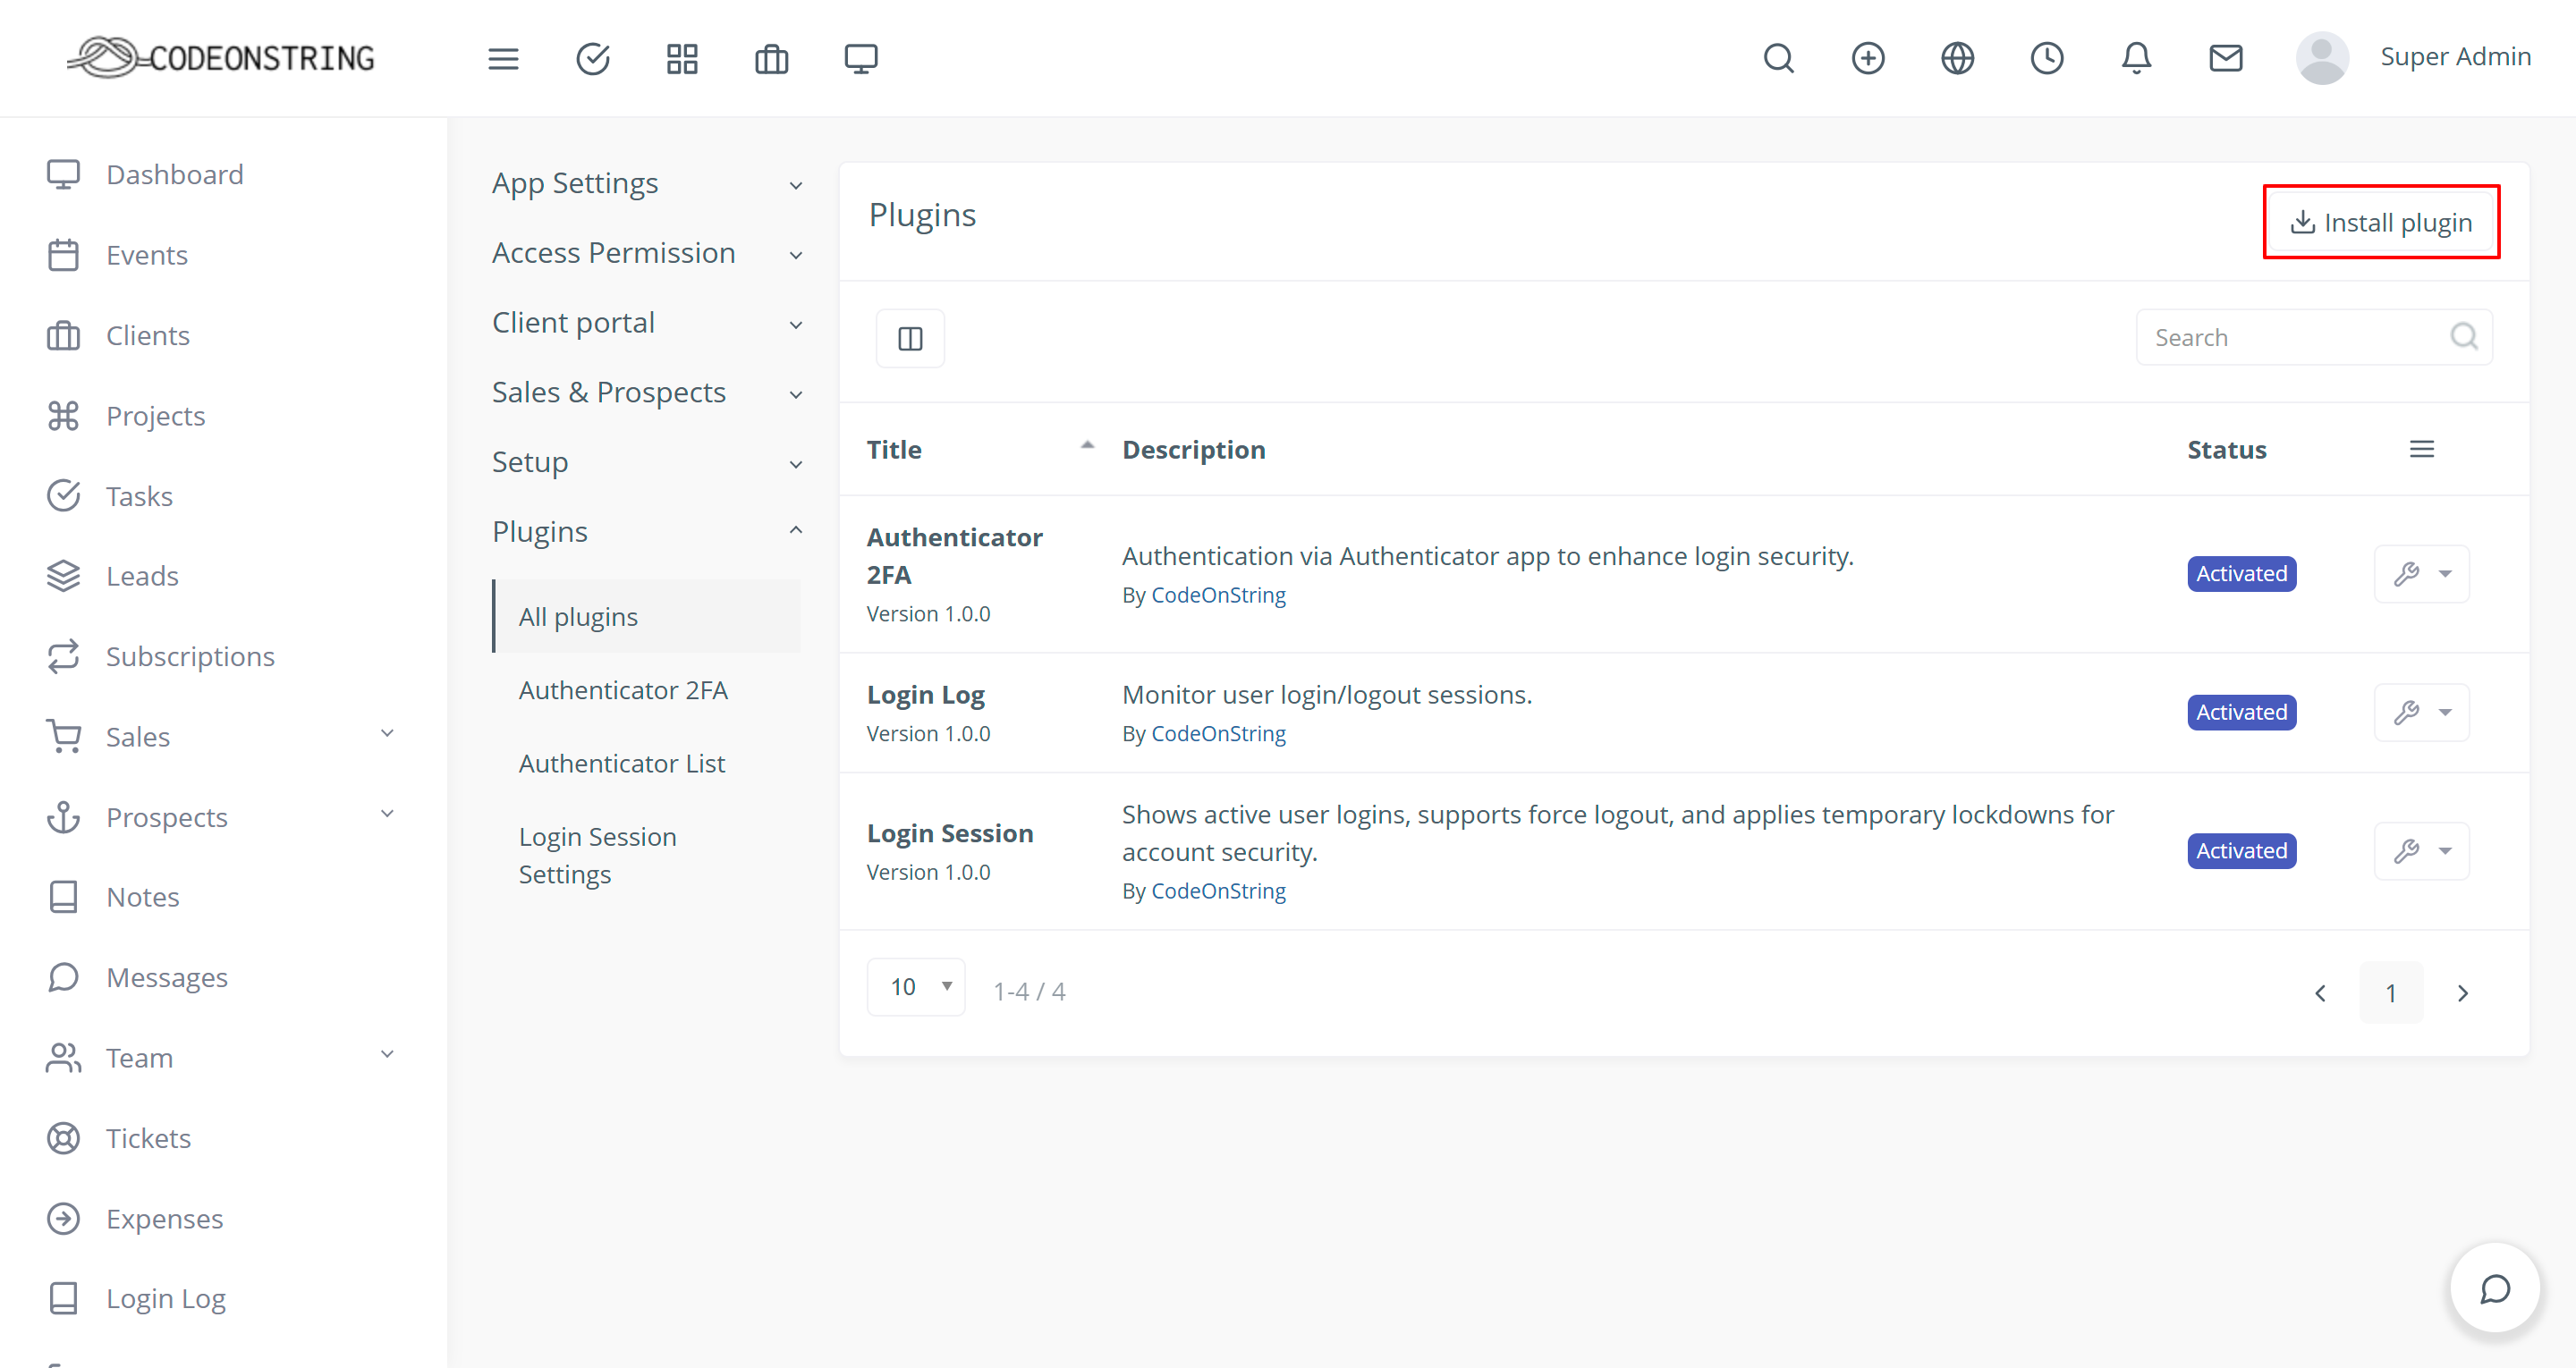
Task: Toggle column visibility button in plugins table
Action: pos(910,338)
